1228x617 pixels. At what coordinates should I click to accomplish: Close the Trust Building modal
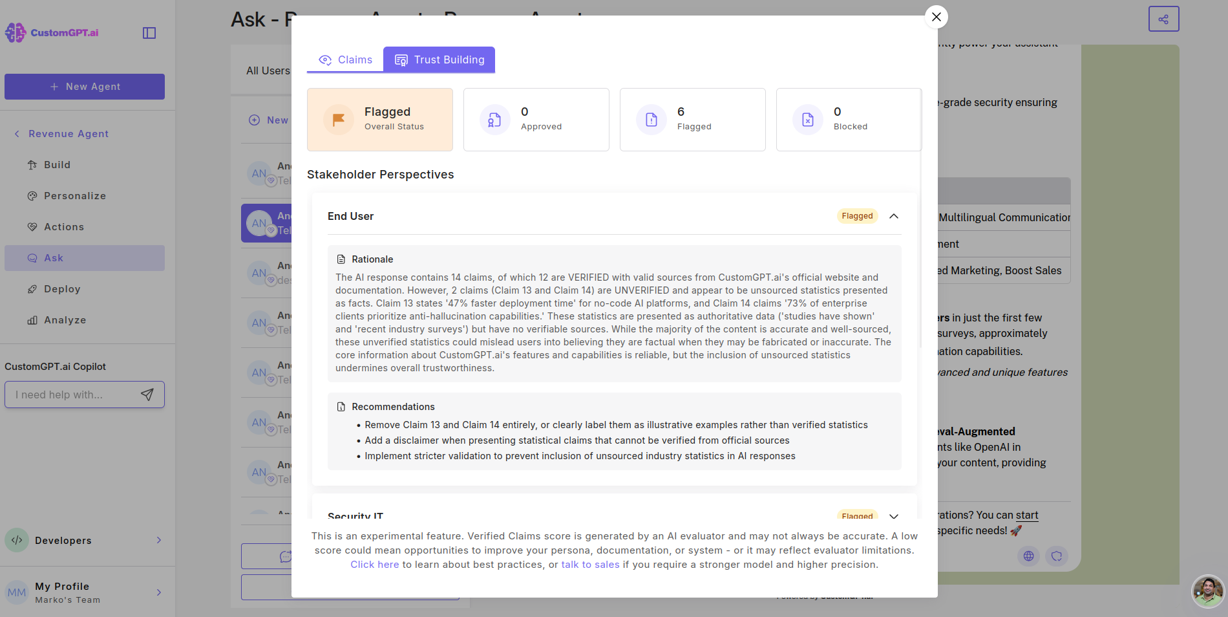937,17
